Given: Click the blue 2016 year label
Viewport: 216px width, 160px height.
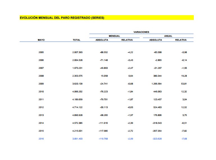Looking at the screenshot, I should click(41, 138).
